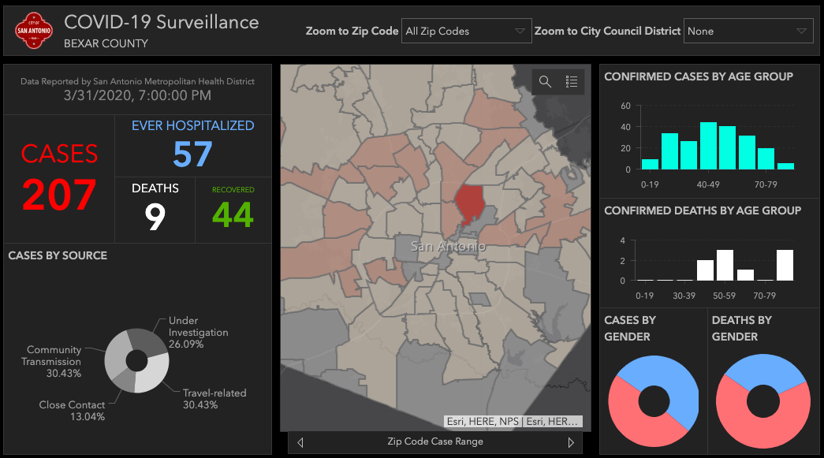Click the Community Transmission 30.43% label

pyautogui.click(x=51, y=361)
